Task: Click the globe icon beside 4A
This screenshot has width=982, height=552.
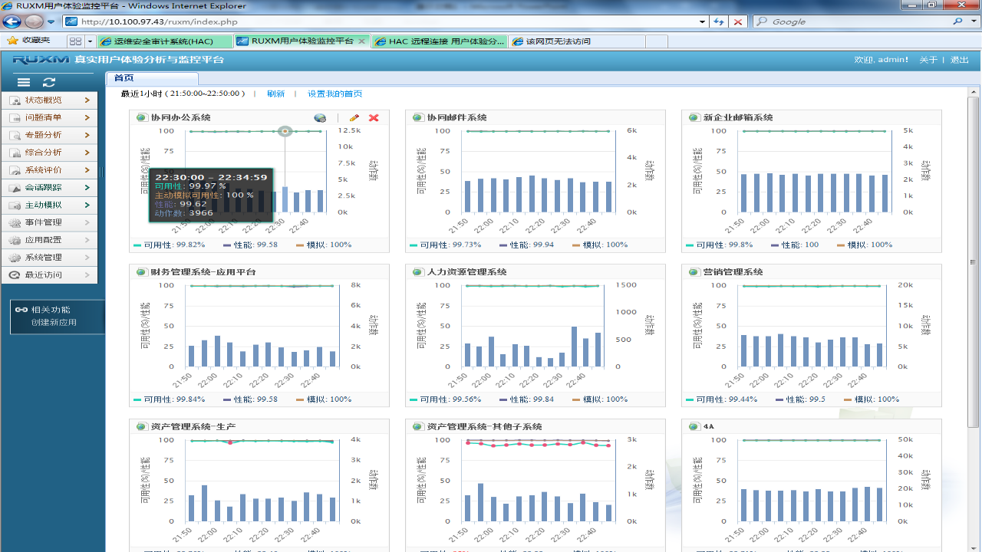Action: [694, 426]
